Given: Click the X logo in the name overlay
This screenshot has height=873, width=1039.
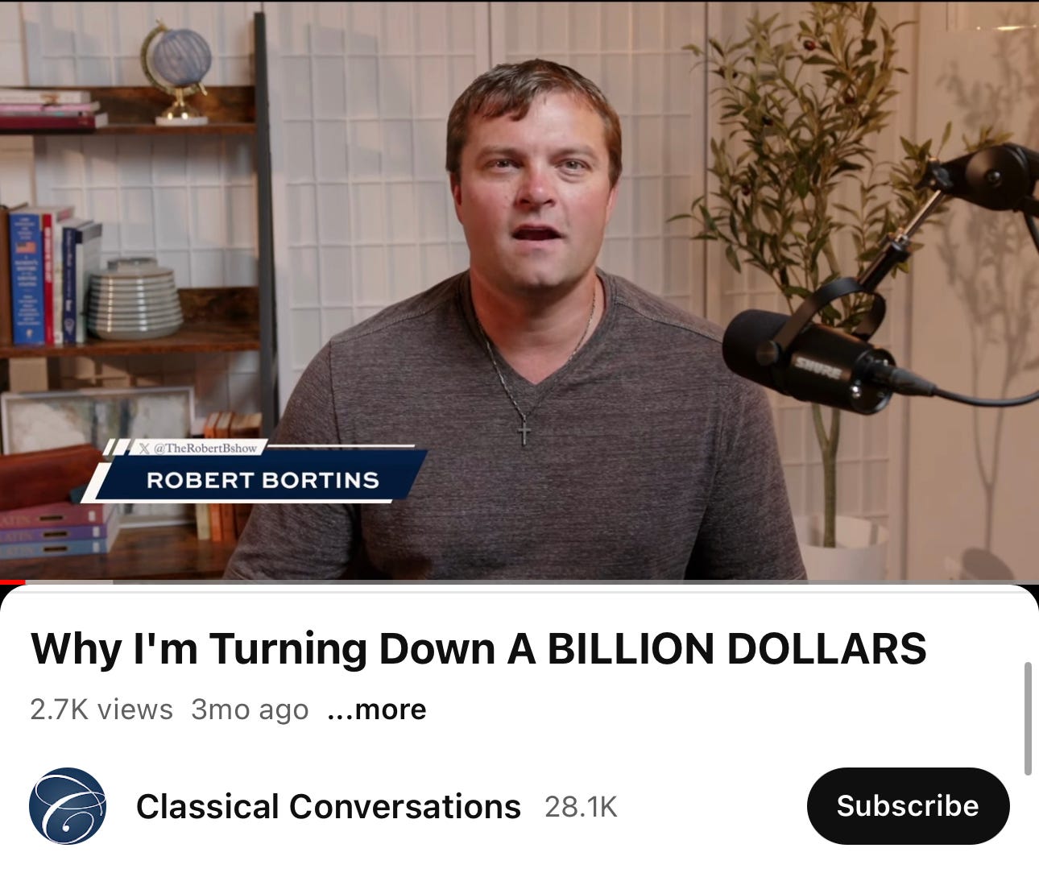Looking at the screenshot, I should point(144,447).
